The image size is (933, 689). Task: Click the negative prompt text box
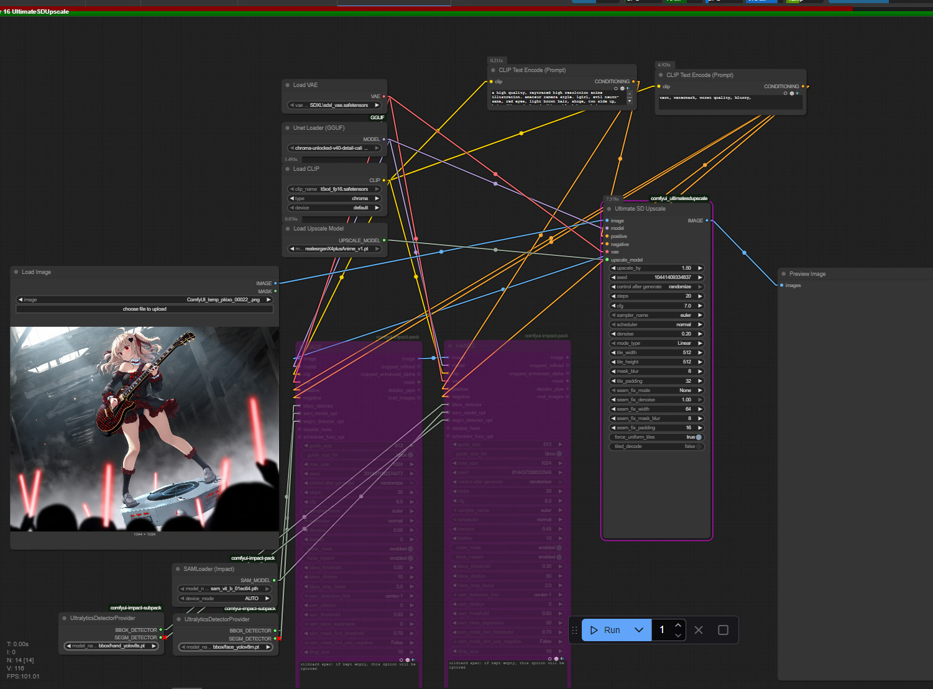click(x=730, y=103)
